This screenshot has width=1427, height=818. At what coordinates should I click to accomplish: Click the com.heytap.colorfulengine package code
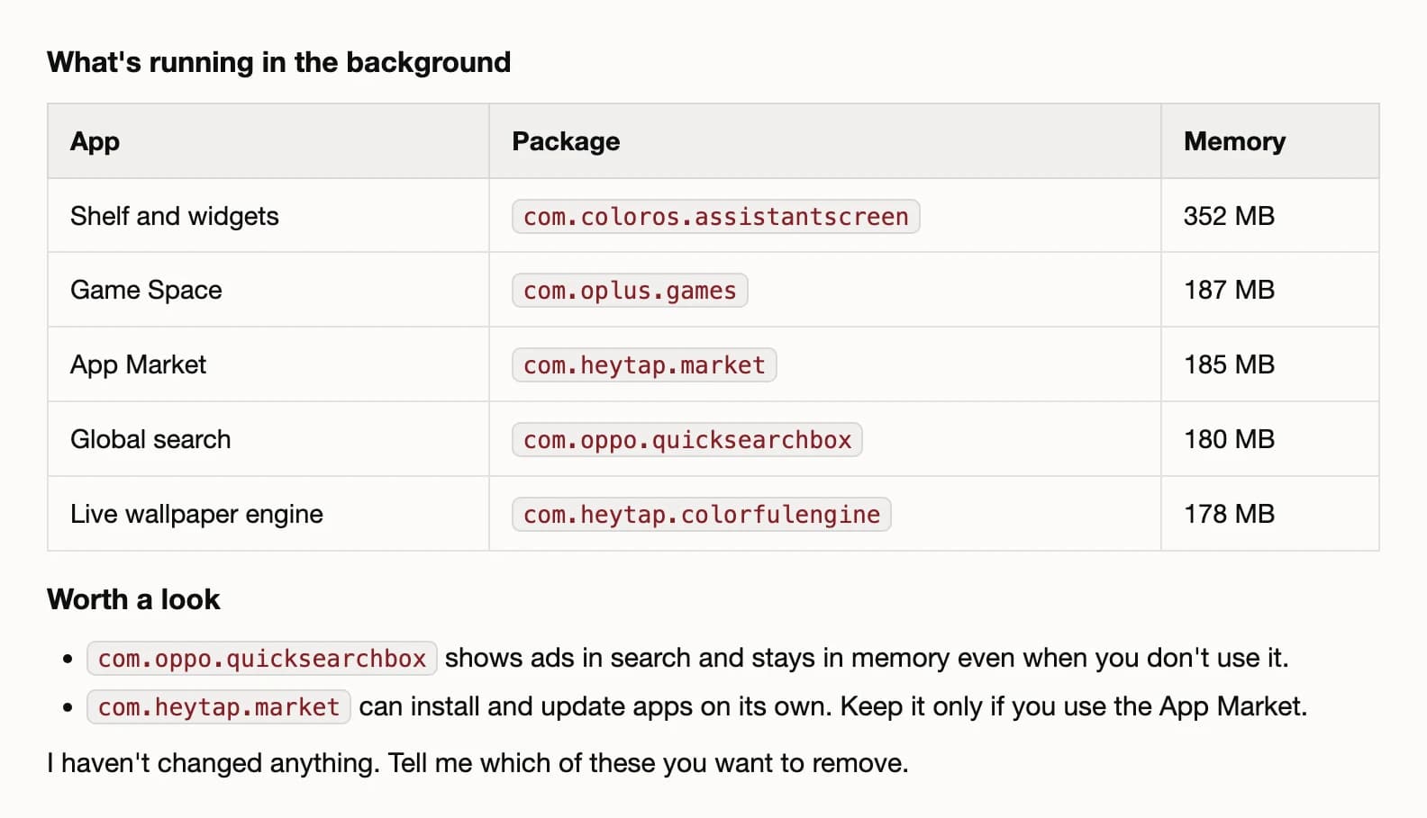tap(702, 515)
